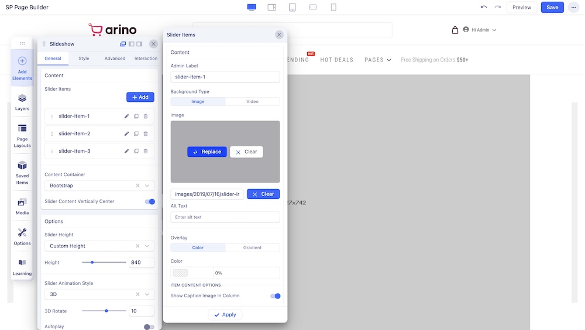
Task: Click the Alt Text input field
Action: (x=225, y=217)
